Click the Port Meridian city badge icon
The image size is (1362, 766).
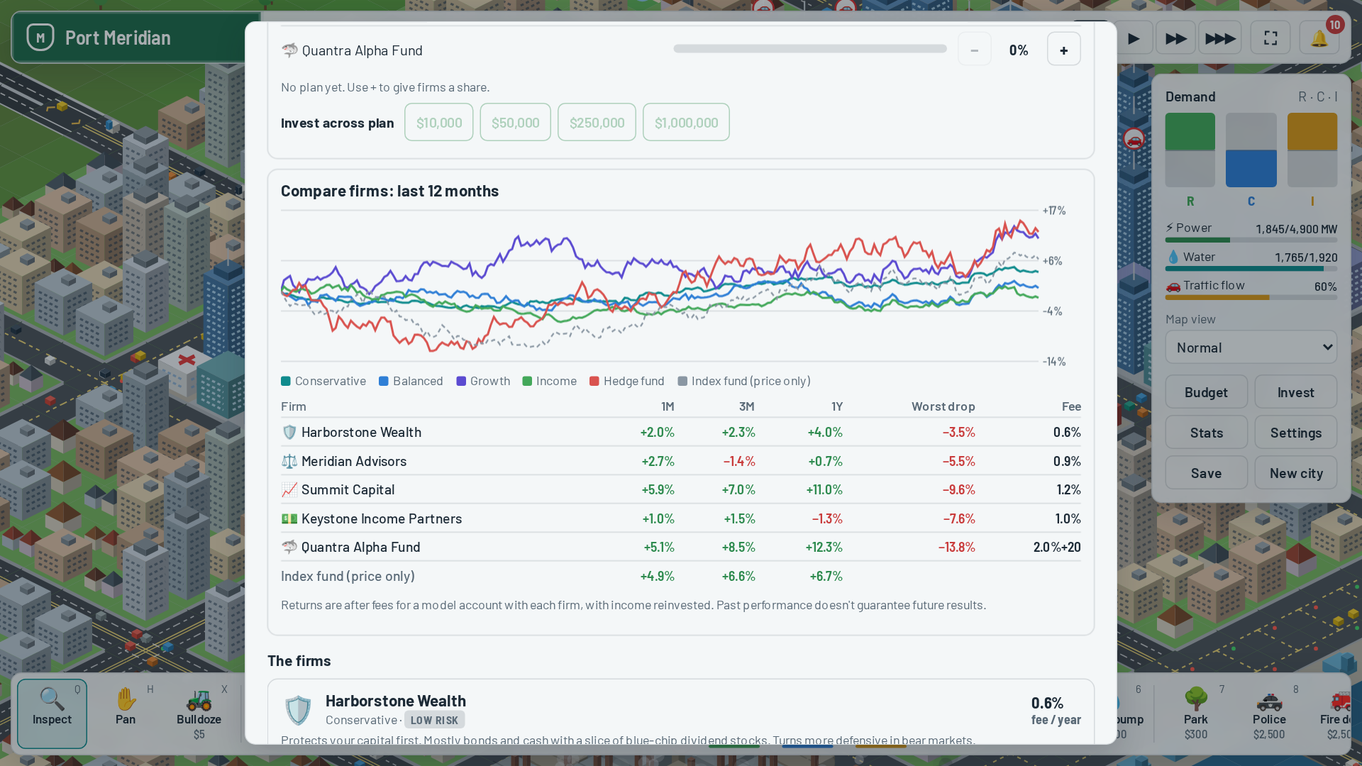click(40, 38)
